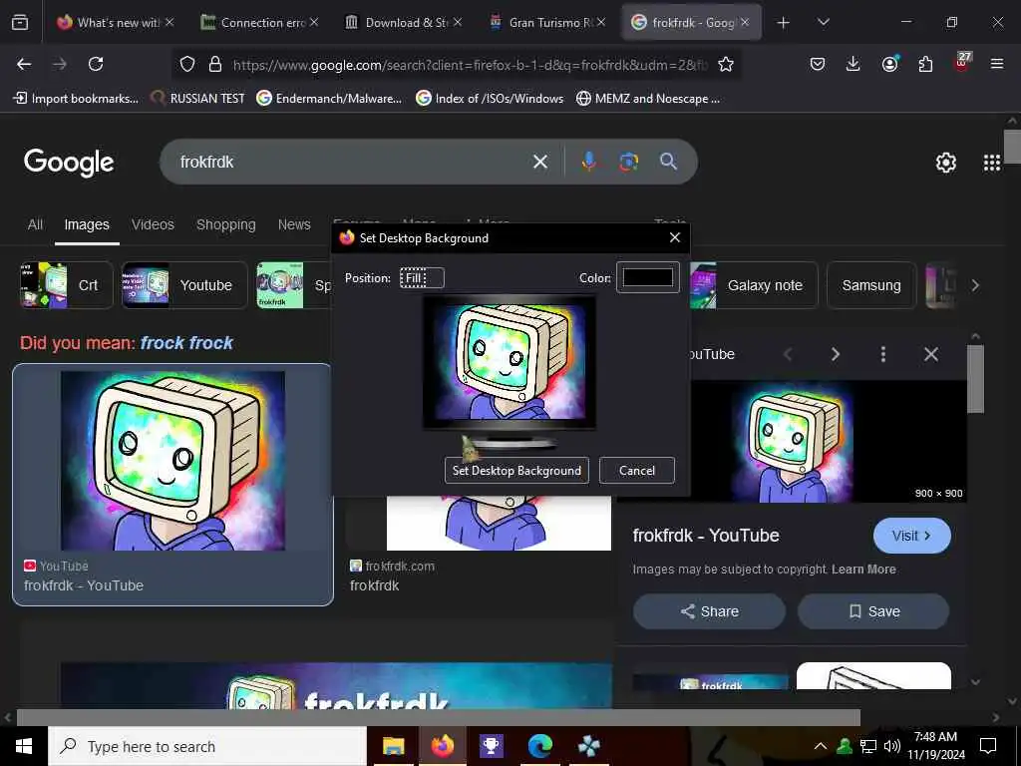The height and width of the screenshot is (766, 1021).
Task: Show hidden system tray icons
Action: tap(821, 746)
